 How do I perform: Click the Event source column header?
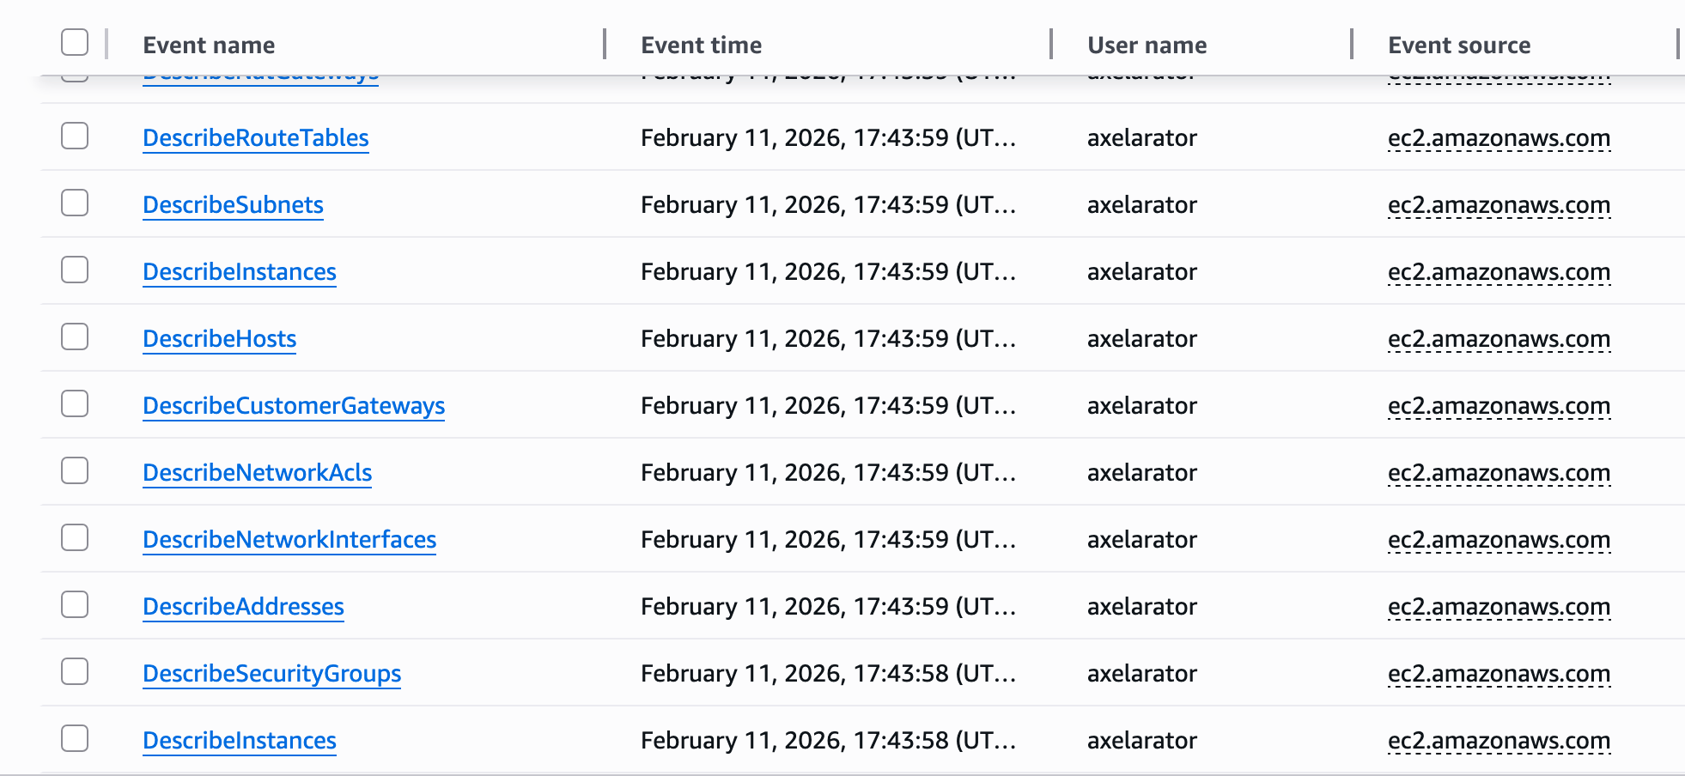pos(1458,45)
